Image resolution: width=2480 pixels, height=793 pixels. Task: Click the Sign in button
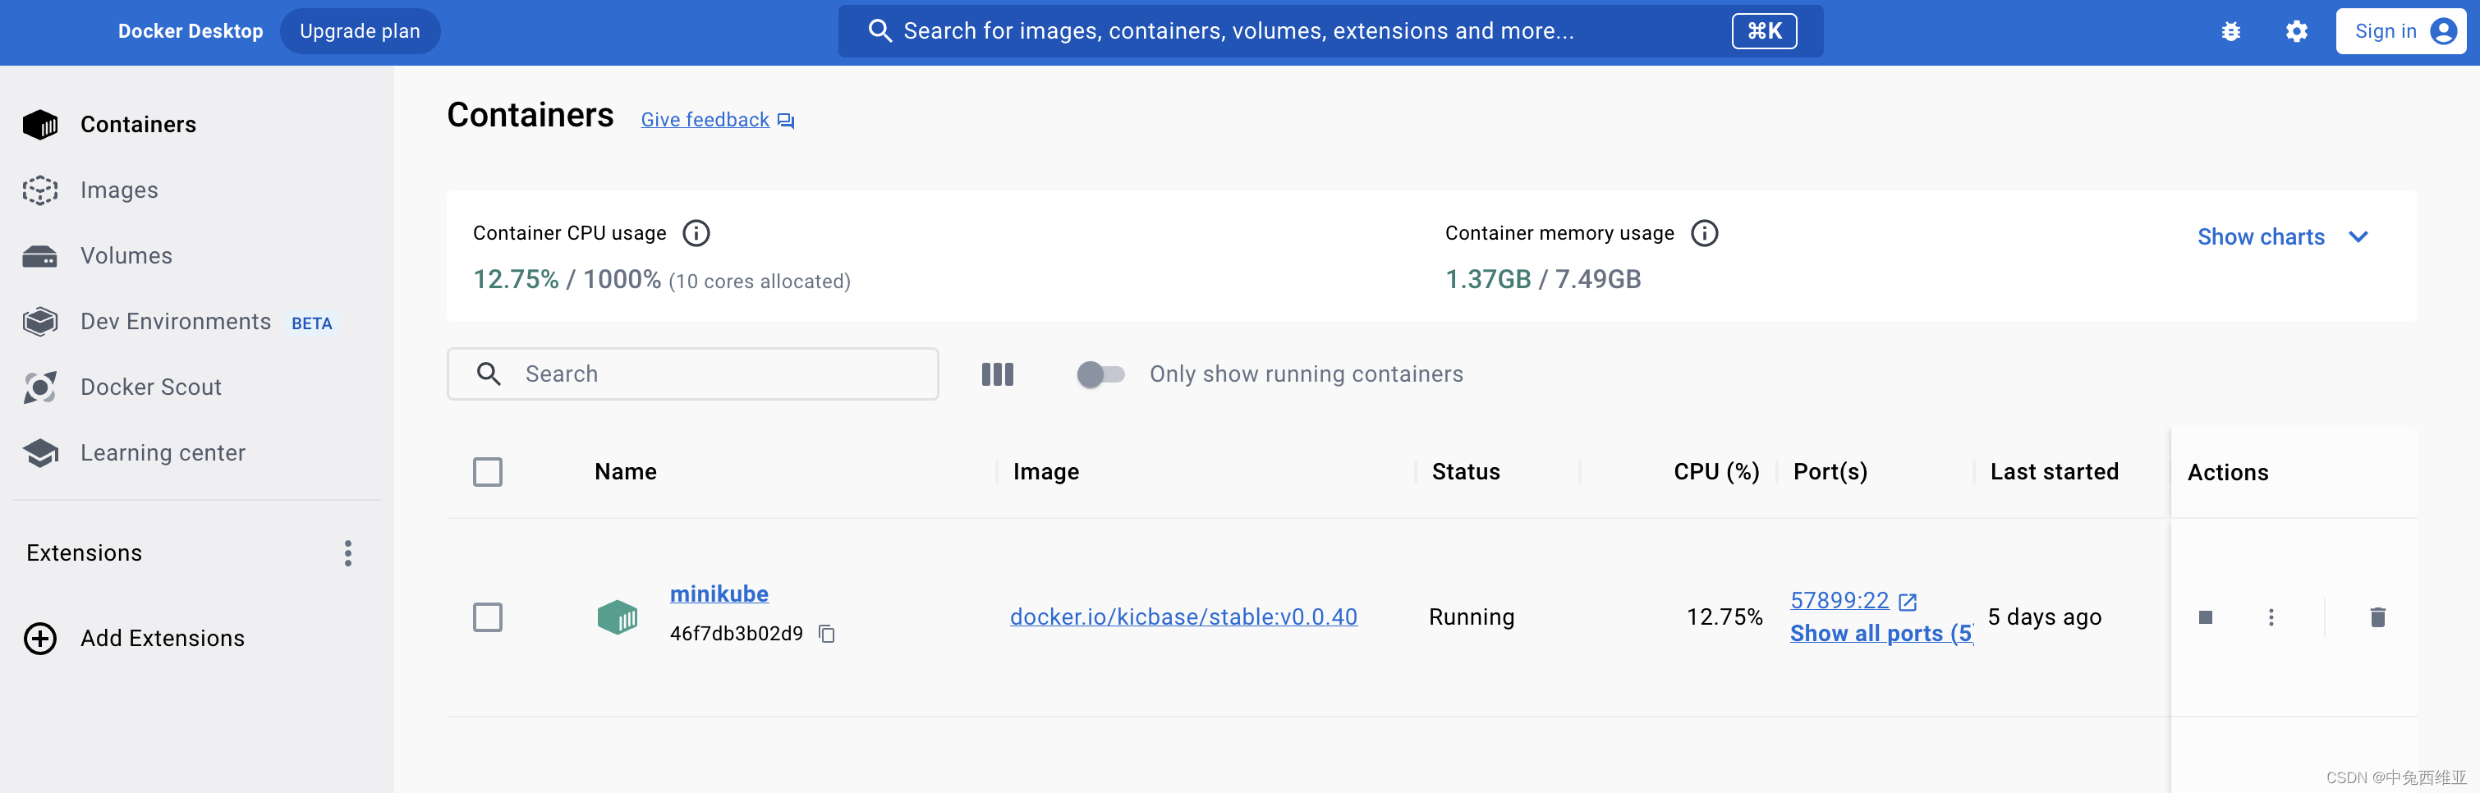click(x=2400, y=31)
